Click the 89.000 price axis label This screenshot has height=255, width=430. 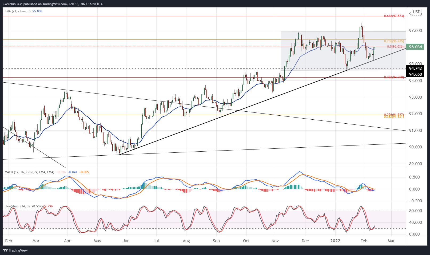click(415, 164)
